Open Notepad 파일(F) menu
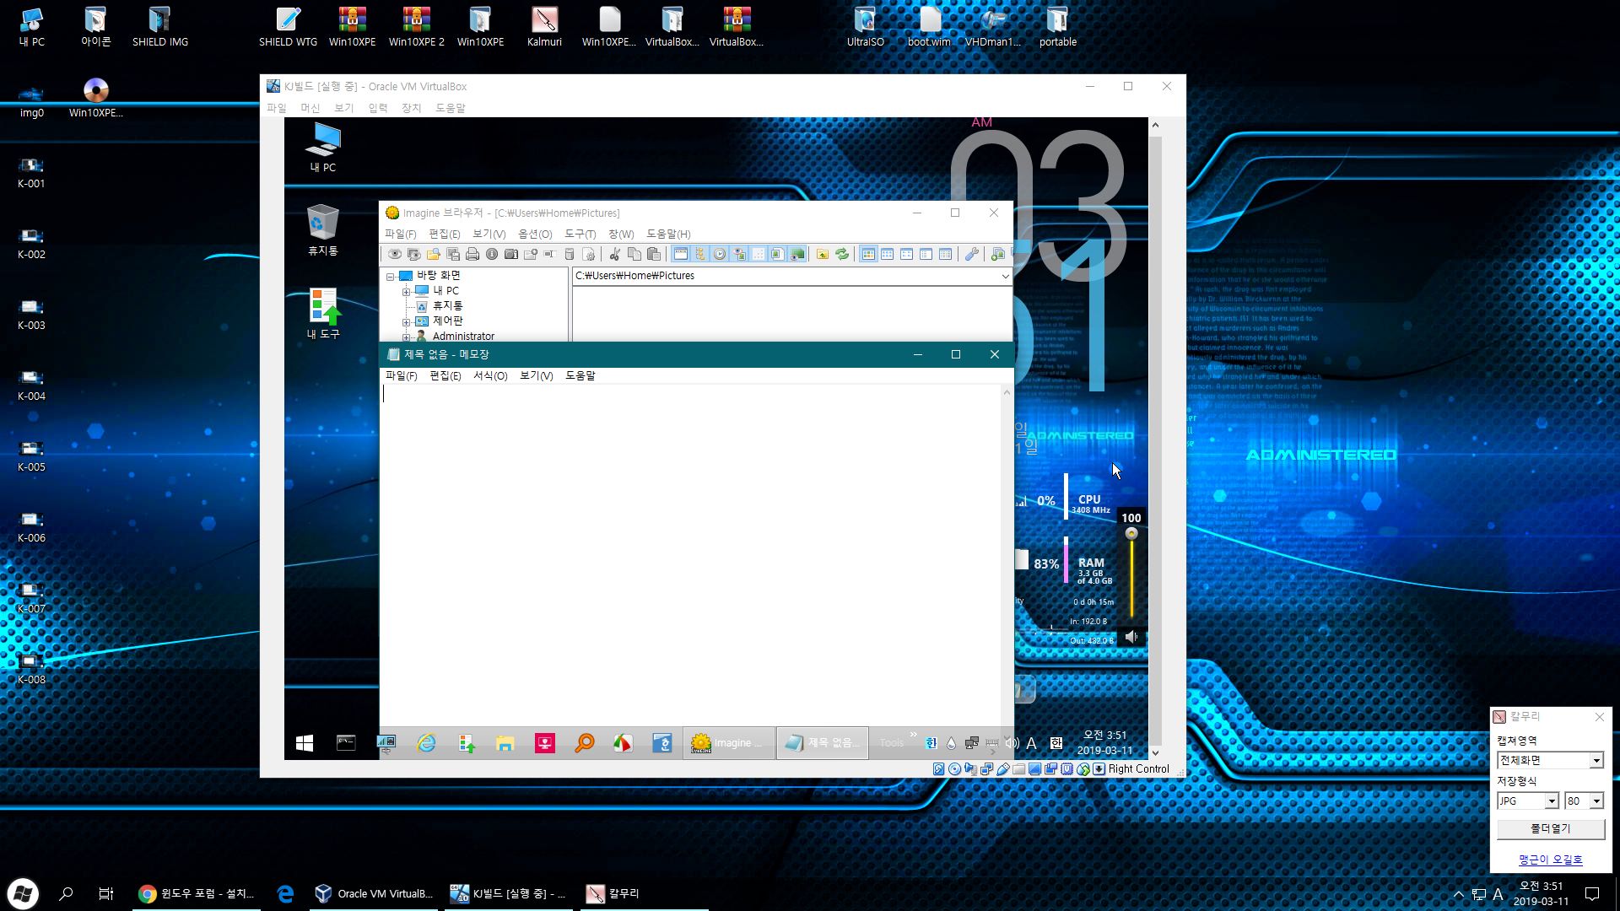The image size is (1620, 911). (401, 375)
